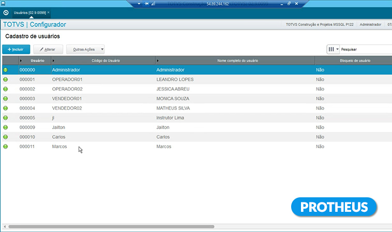
Task: Click the green status icon for OPERADOR01
Action: click(6, 79)
